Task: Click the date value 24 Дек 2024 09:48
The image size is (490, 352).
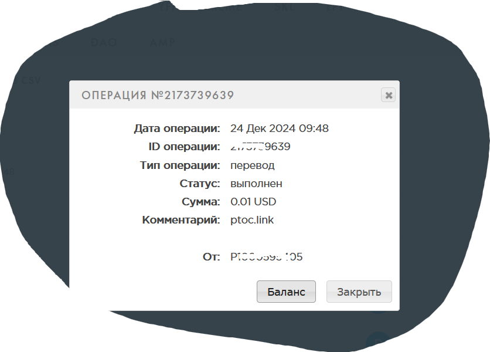Action: [280, 128]
